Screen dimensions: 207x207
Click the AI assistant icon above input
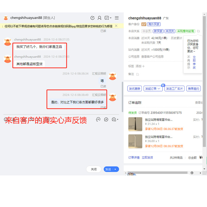(98, 119)
